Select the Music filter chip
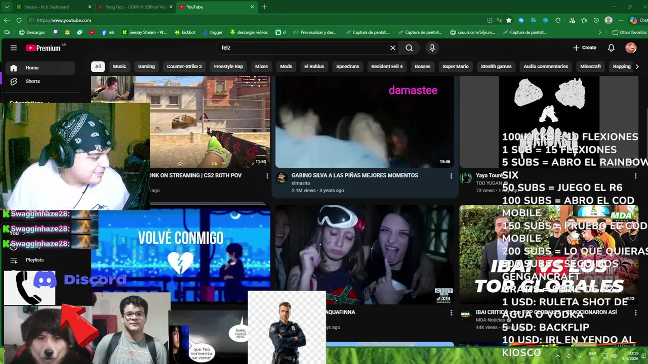Viewport: 648px width, 364px height. 119,66
